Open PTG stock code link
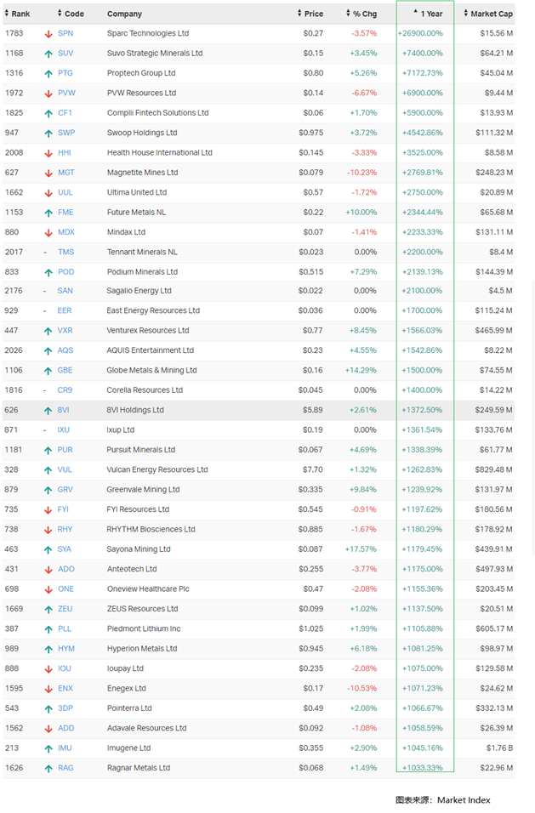This screenshot has width=535, height=813. coord(65,73)
